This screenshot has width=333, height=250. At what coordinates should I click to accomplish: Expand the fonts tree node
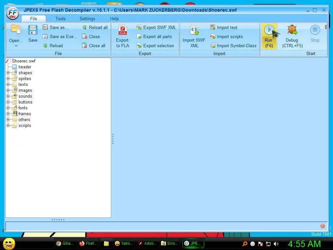pos(8,108)
